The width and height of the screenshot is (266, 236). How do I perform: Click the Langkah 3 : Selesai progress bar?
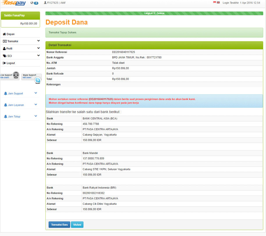154,13
